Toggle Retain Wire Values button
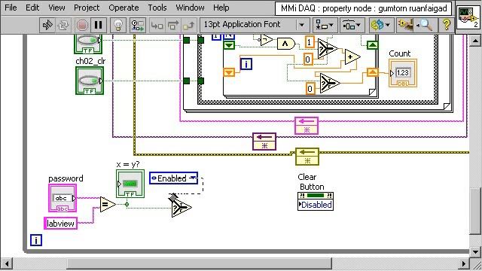The height and width of the screenshot is (271, 482). pos(137,25)
